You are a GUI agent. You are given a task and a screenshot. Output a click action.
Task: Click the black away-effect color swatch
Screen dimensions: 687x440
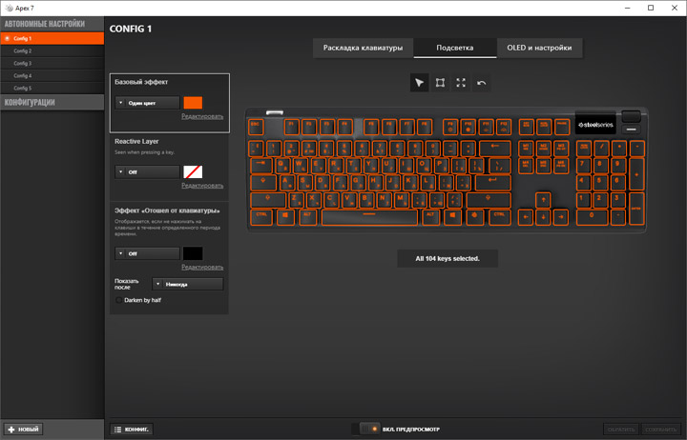pos(193,253)
